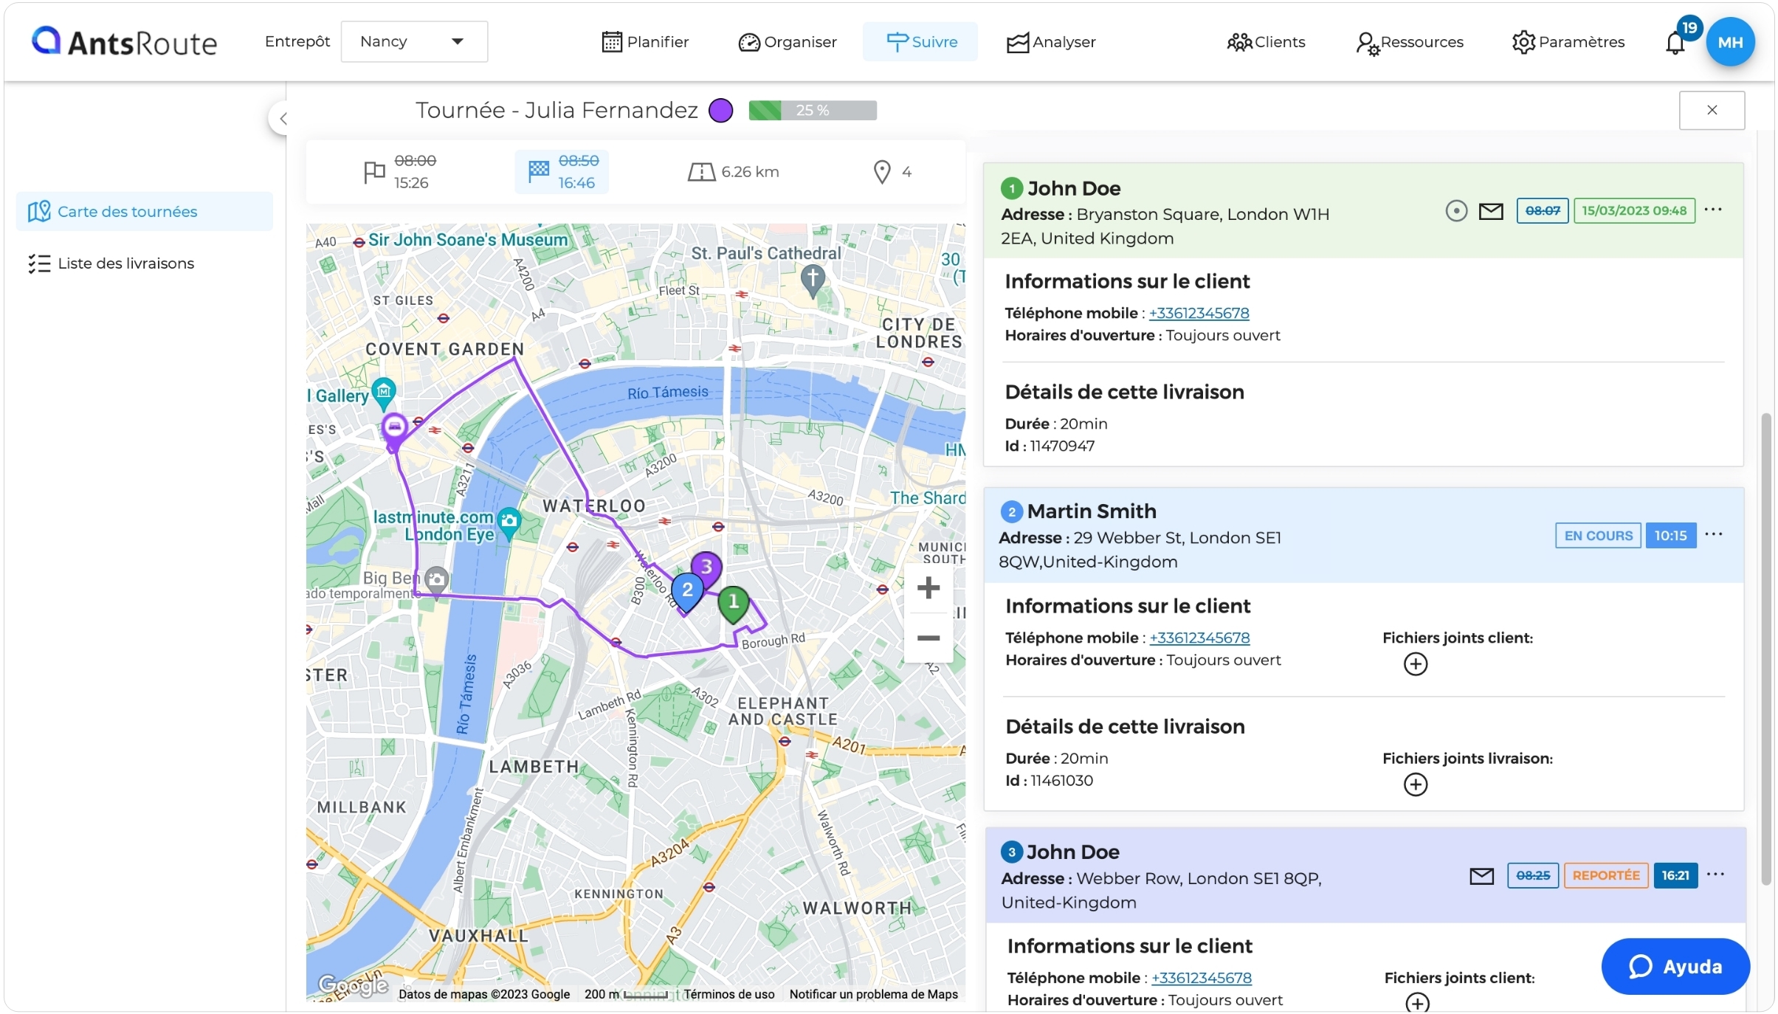Click the 6.26 km distance icon
Screen dimensions: 1778x1014
pos(701,172)
